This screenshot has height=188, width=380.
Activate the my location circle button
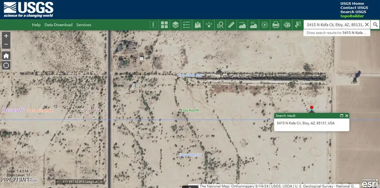coord(6,65)
